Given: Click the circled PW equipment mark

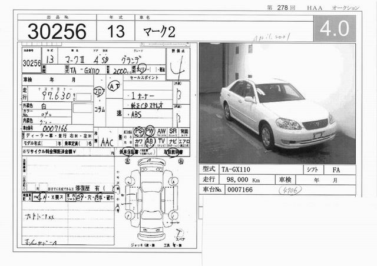Looking at the screenshot, I should pyautogui.click(x=150, y=131).
